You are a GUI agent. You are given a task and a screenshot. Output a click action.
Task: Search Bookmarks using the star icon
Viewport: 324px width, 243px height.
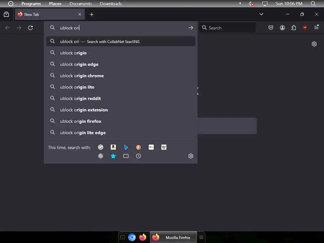pos(113,156)
